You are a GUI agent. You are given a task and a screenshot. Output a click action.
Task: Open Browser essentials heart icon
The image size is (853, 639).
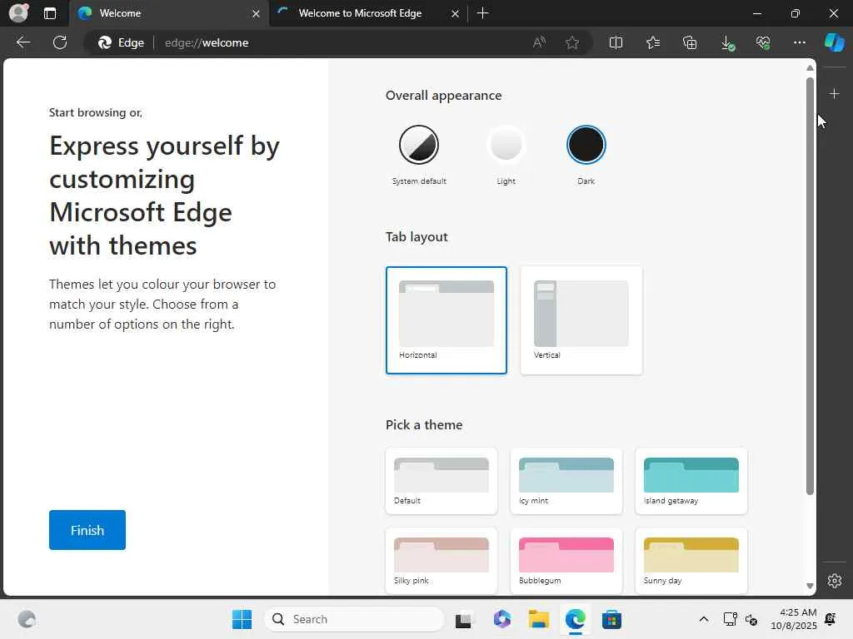pos(763,42)
